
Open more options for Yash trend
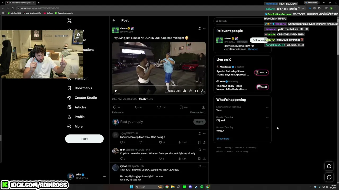click(x=267, y=107)
